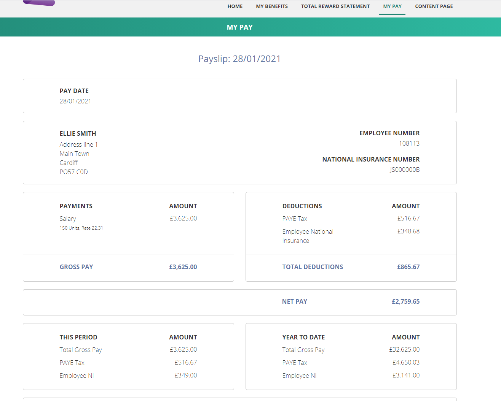Click Employee National Insurance deduction label

(x=308, y=236)
